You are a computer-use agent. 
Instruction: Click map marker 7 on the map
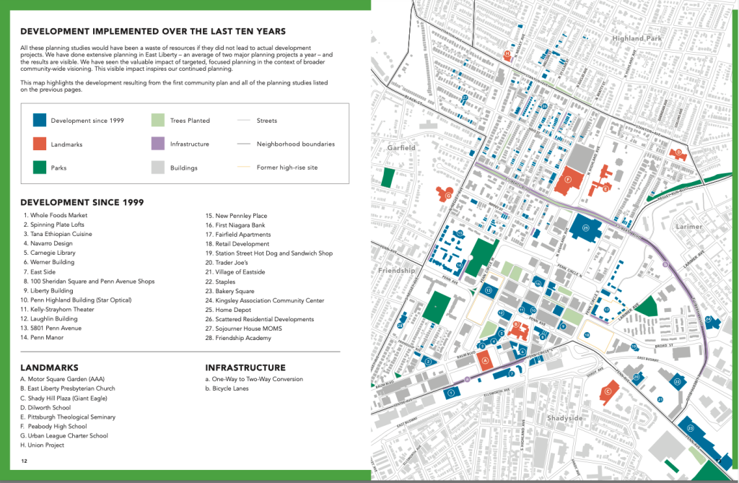(512, 374)
